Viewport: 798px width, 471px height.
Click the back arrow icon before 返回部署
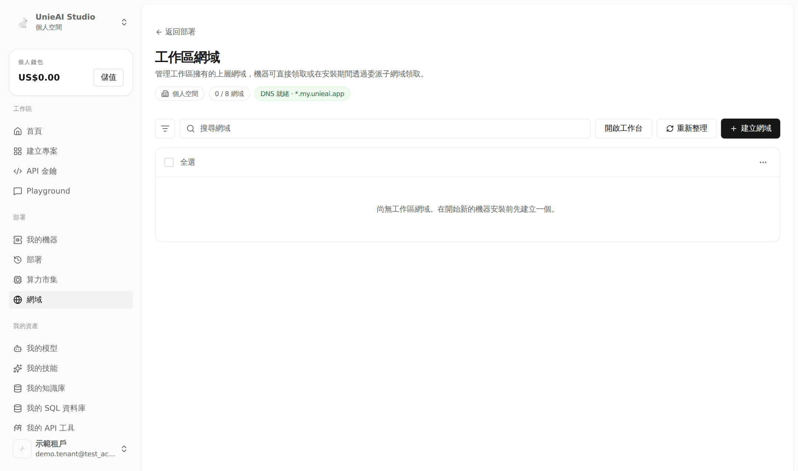point(159,32)
